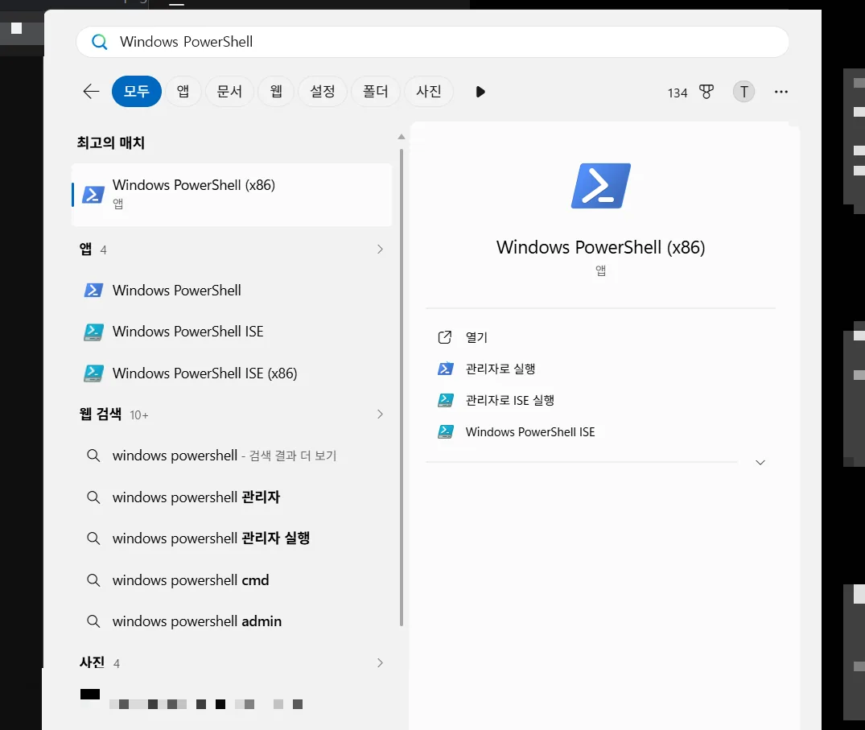The image size is (865, 730).
Task: Go back with the left arrow button
Action: [x=91, y=92]
